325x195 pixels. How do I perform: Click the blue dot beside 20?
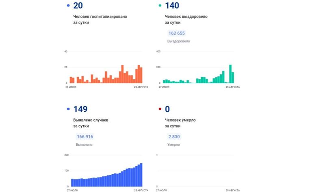(68, 6)
